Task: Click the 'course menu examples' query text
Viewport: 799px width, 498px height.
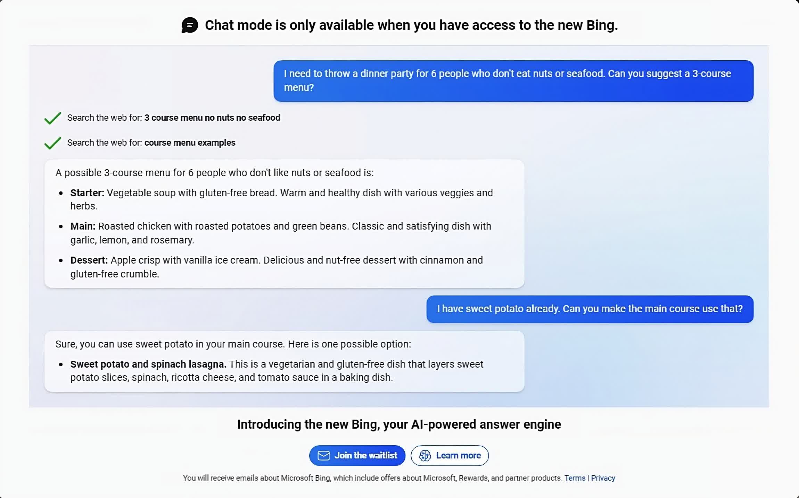Action: pos(190,143)
